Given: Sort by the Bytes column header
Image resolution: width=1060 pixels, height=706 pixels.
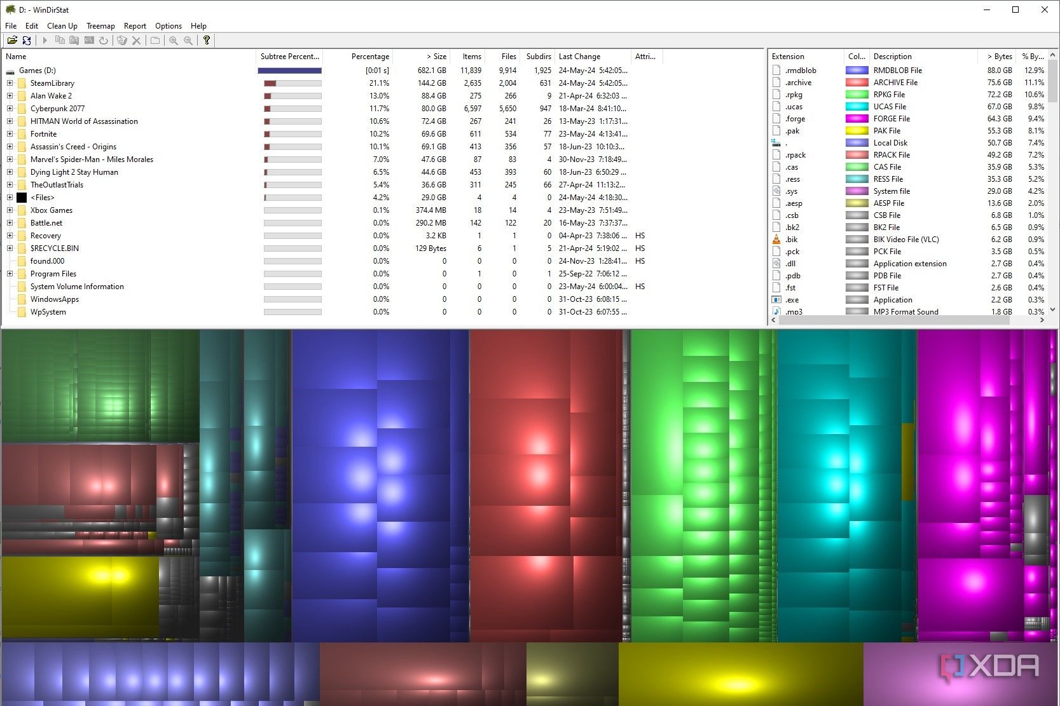Looking at the screenshot, I should pyautogui.click(x=996, y=57).
